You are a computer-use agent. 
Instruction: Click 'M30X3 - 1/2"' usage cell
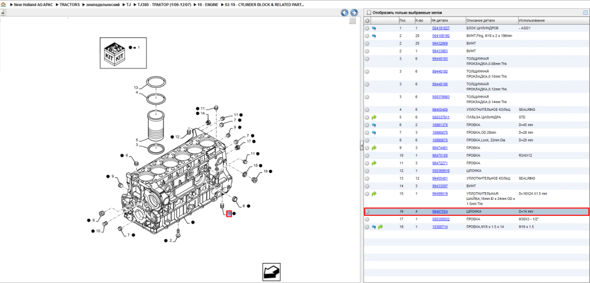(x=528, y=219)
